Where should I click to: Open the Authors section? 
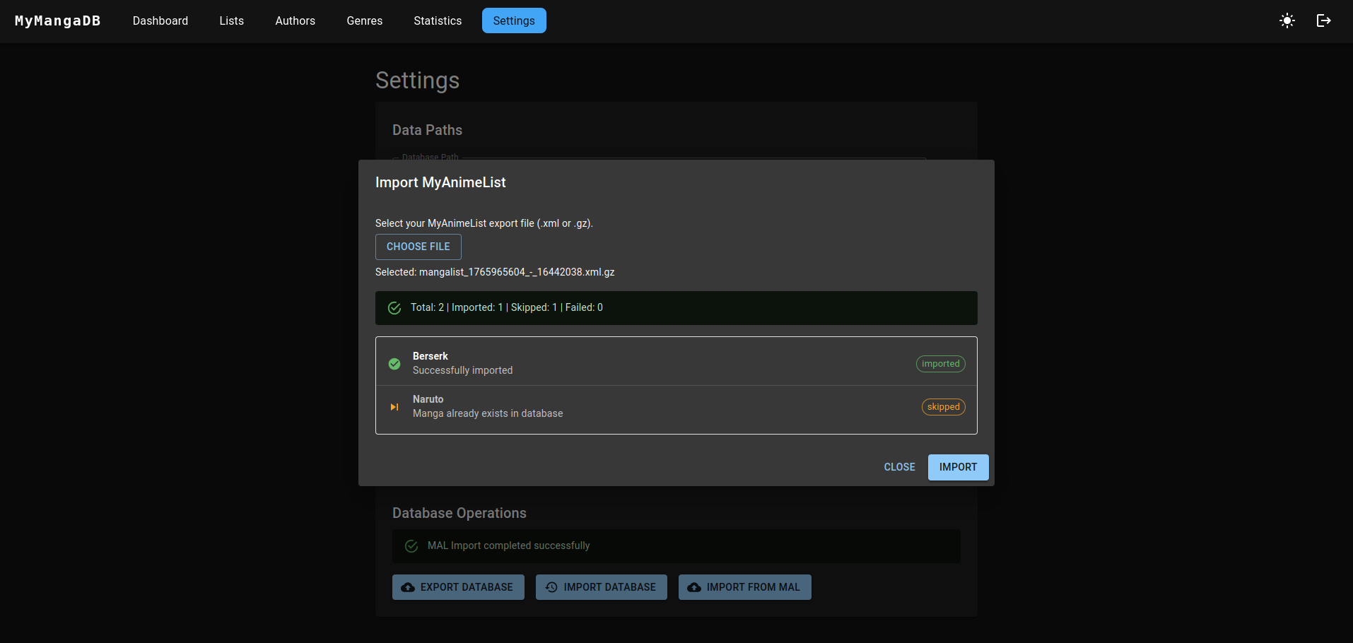(295, 20)
